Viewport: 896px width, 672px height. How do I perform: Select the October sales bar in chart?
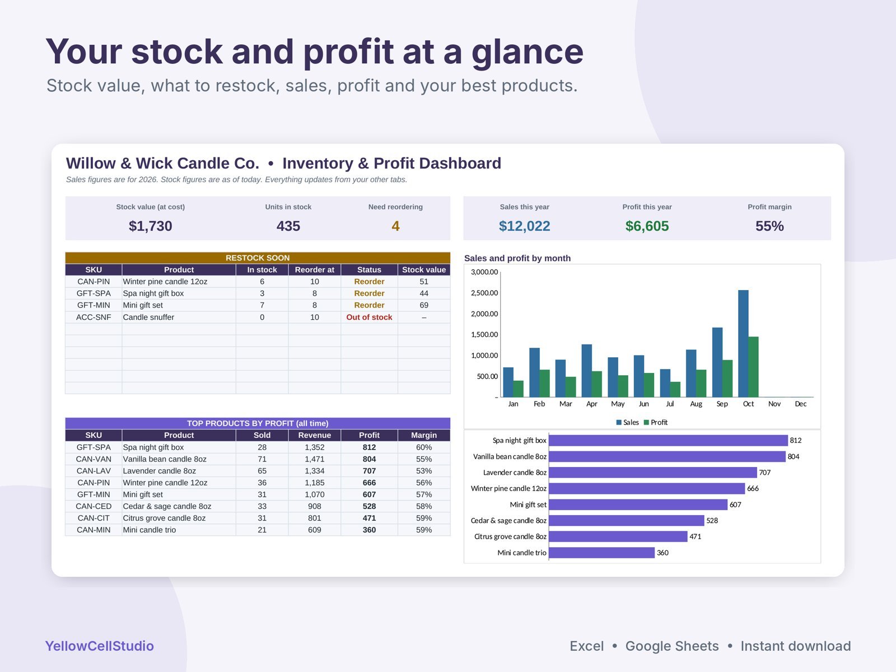[x=743, y=343]
